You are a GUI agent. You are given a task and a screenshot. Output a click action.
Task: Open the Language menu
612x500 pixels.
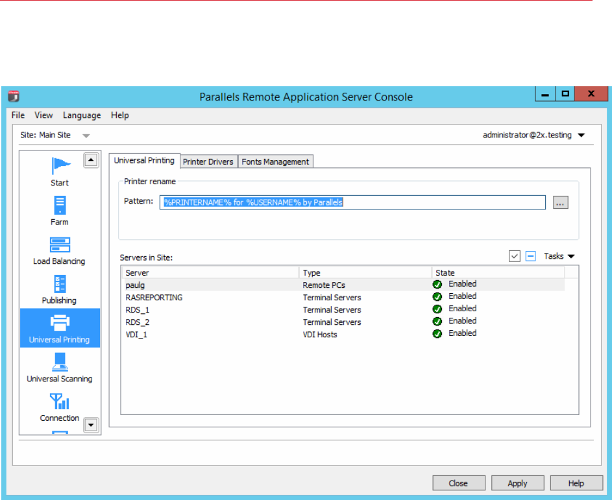82,115
